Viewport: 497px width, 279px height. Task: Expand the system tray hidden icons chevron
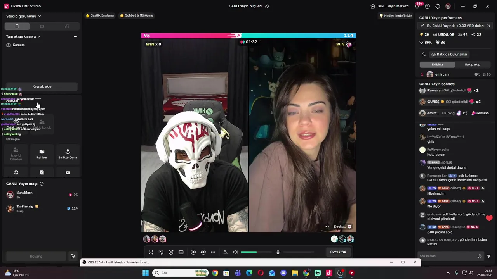coord(448,273)
